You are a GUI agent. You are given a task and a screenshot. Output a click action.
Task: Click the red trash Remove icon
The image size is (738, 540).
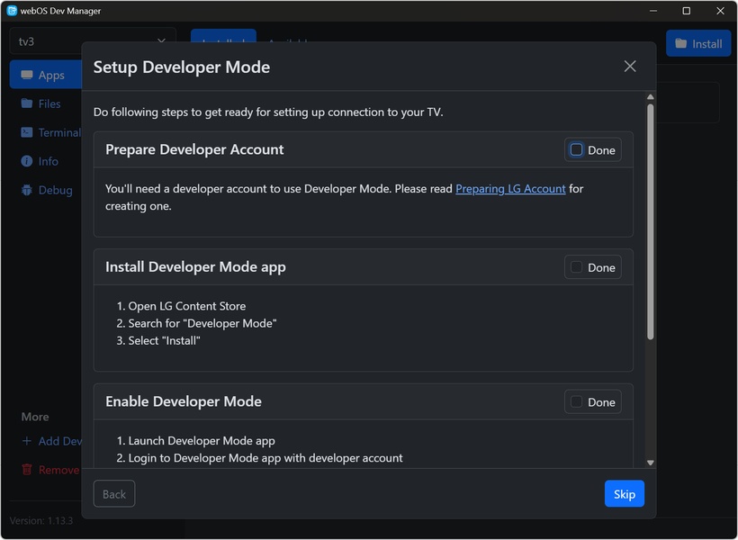(x=26, y=470)
